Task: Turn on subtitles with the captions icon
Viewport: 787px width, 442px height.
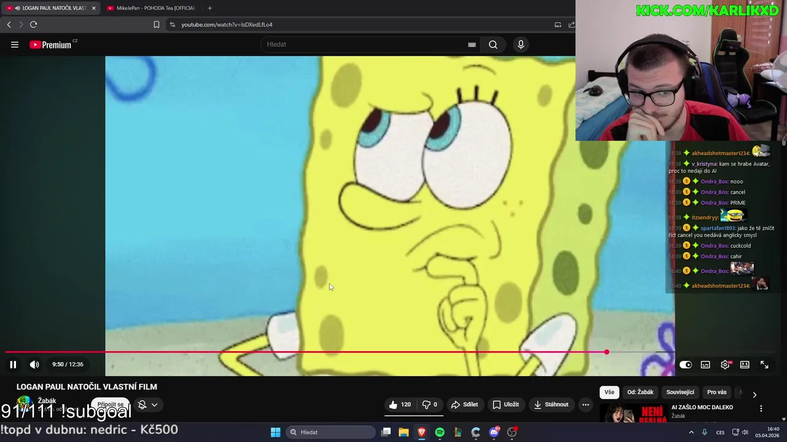Action: tap(705, 365)
